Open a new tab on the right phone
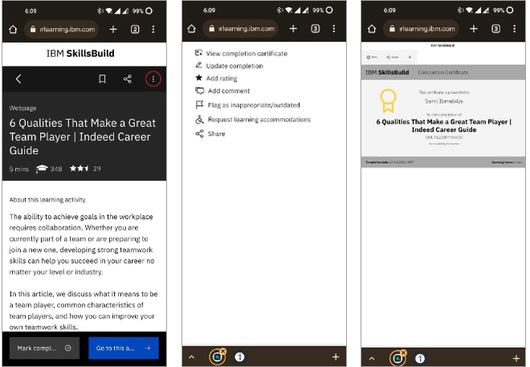530x367 pixels. click(474, 29)
